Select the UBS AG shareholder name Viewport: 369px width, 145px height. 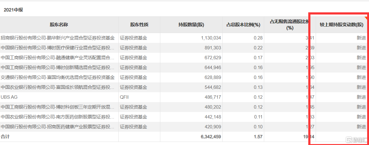9,97
